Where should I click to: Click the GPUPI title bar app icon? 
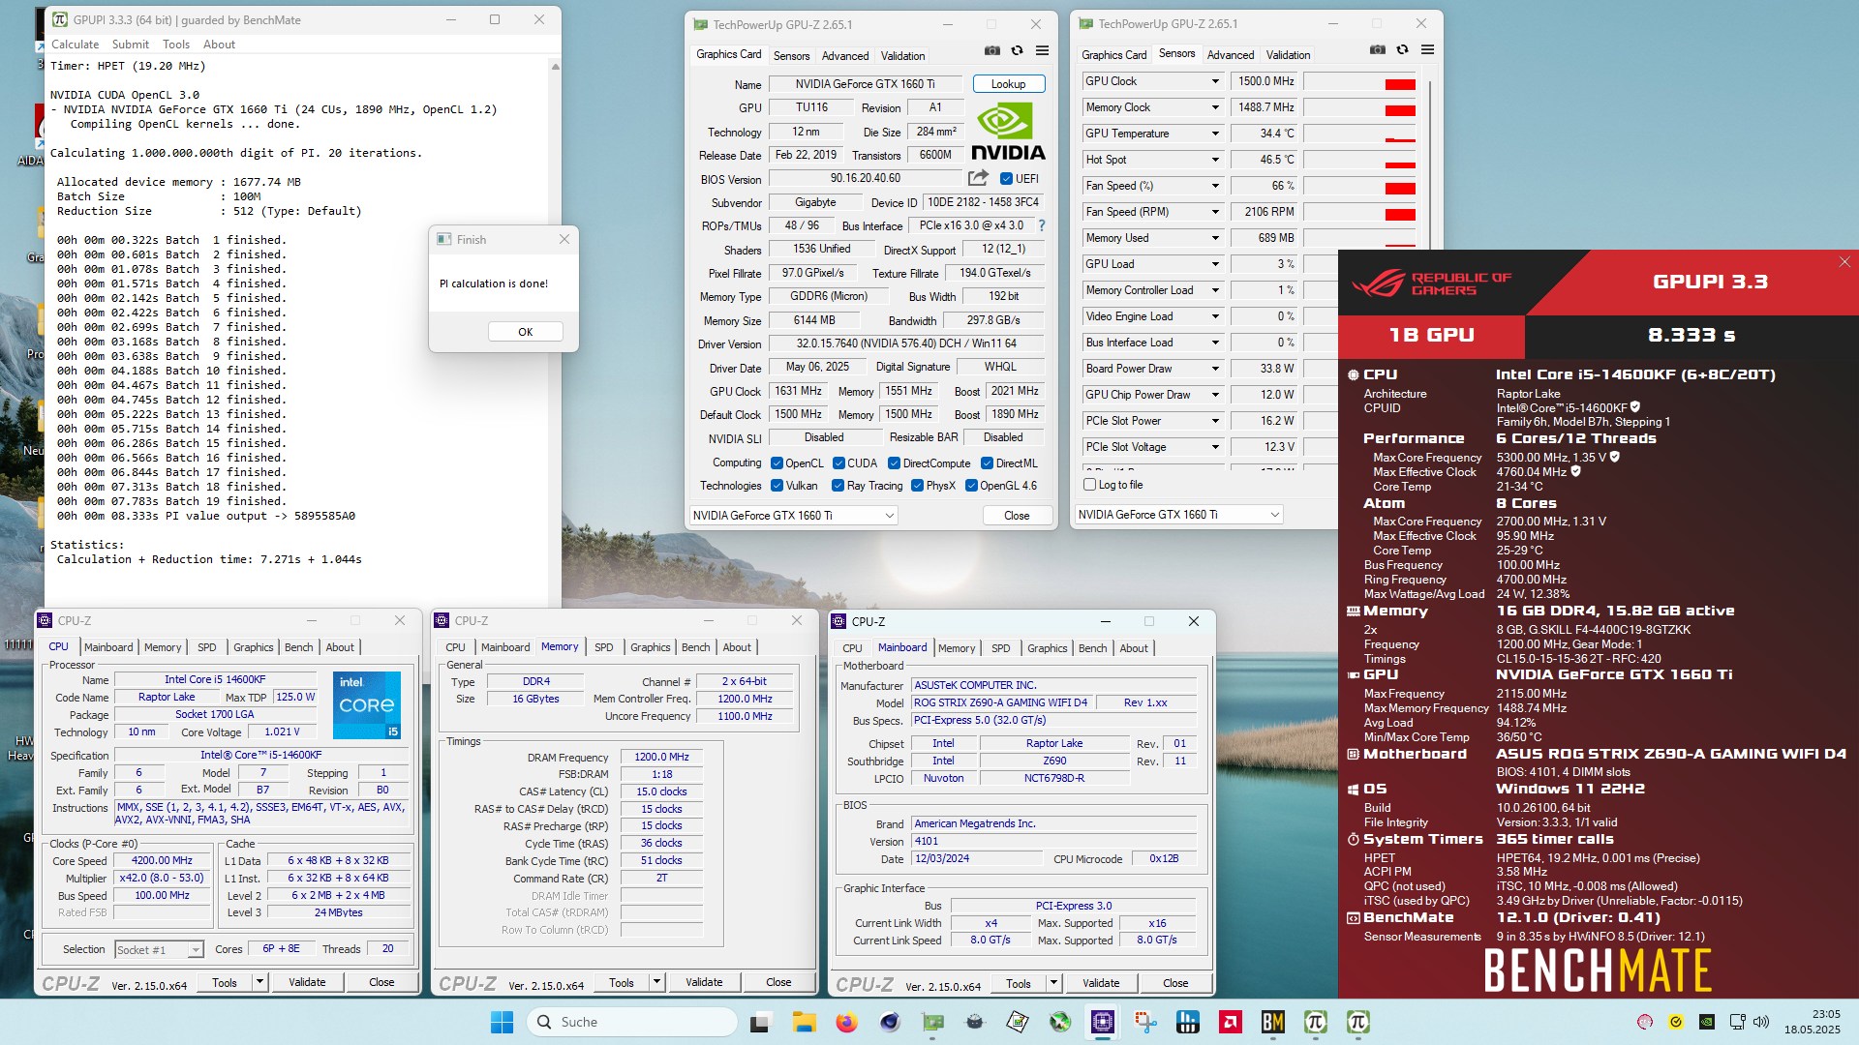point(60,19)
